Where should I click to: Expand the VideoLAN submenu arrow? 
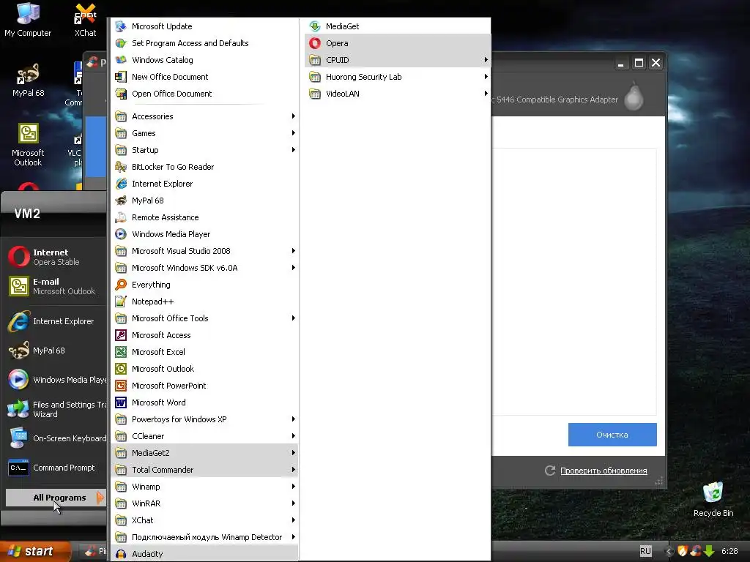(x=486, y=94)
